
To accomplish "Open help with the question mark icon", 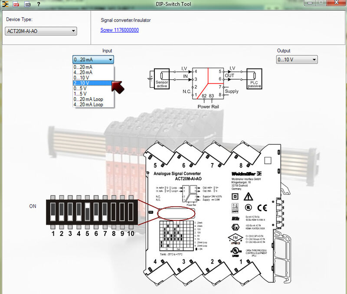I will click(x=39, y=4).
